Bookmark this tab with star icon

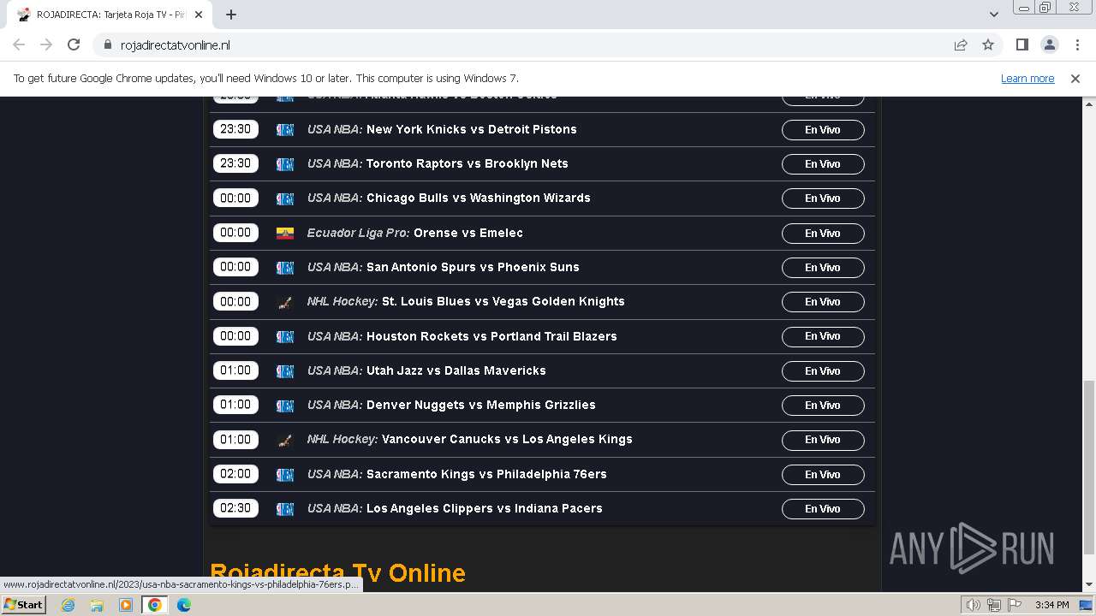pos(988,44)
